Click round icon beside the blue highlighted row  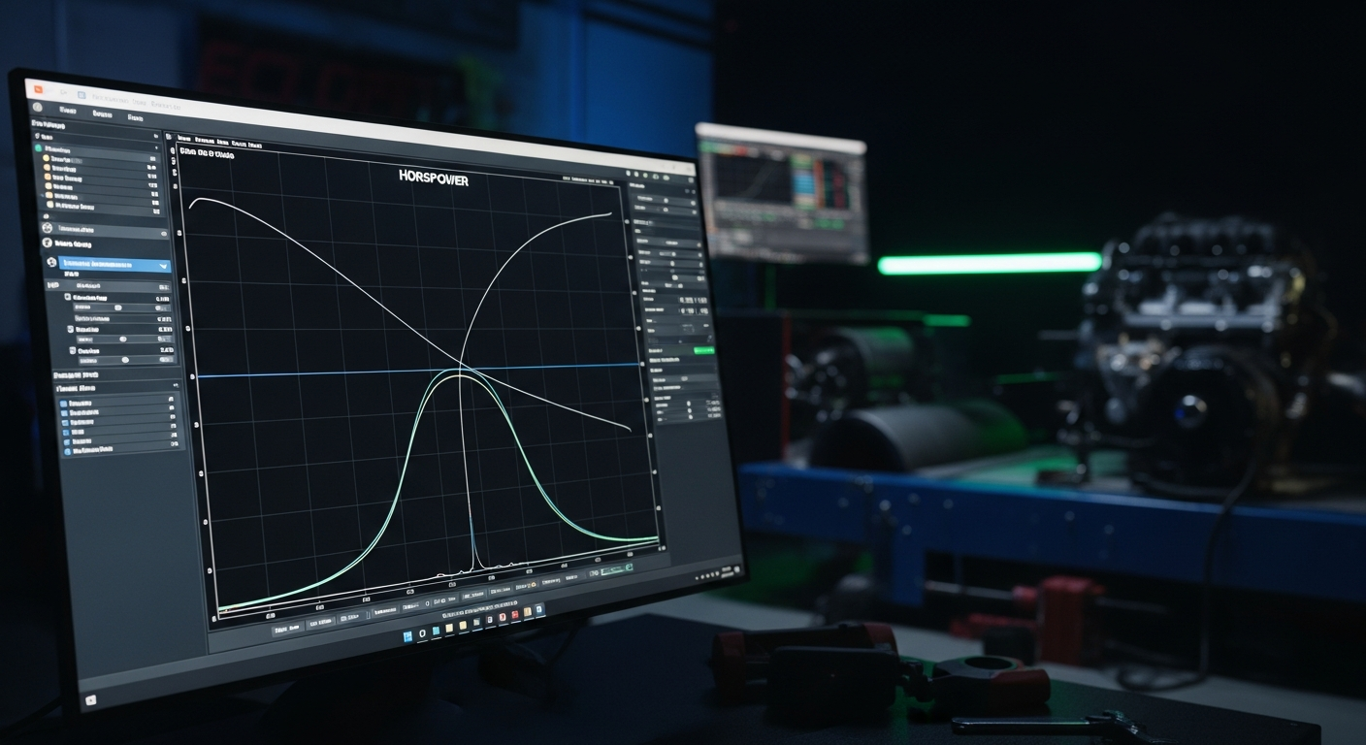[51, 263]
